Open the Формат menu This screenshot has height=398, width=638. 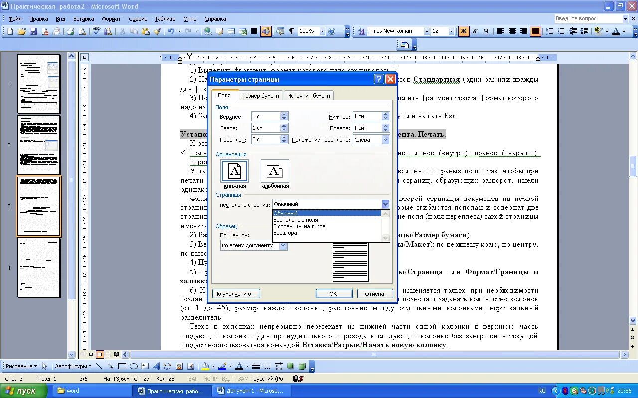click(111, 19)
